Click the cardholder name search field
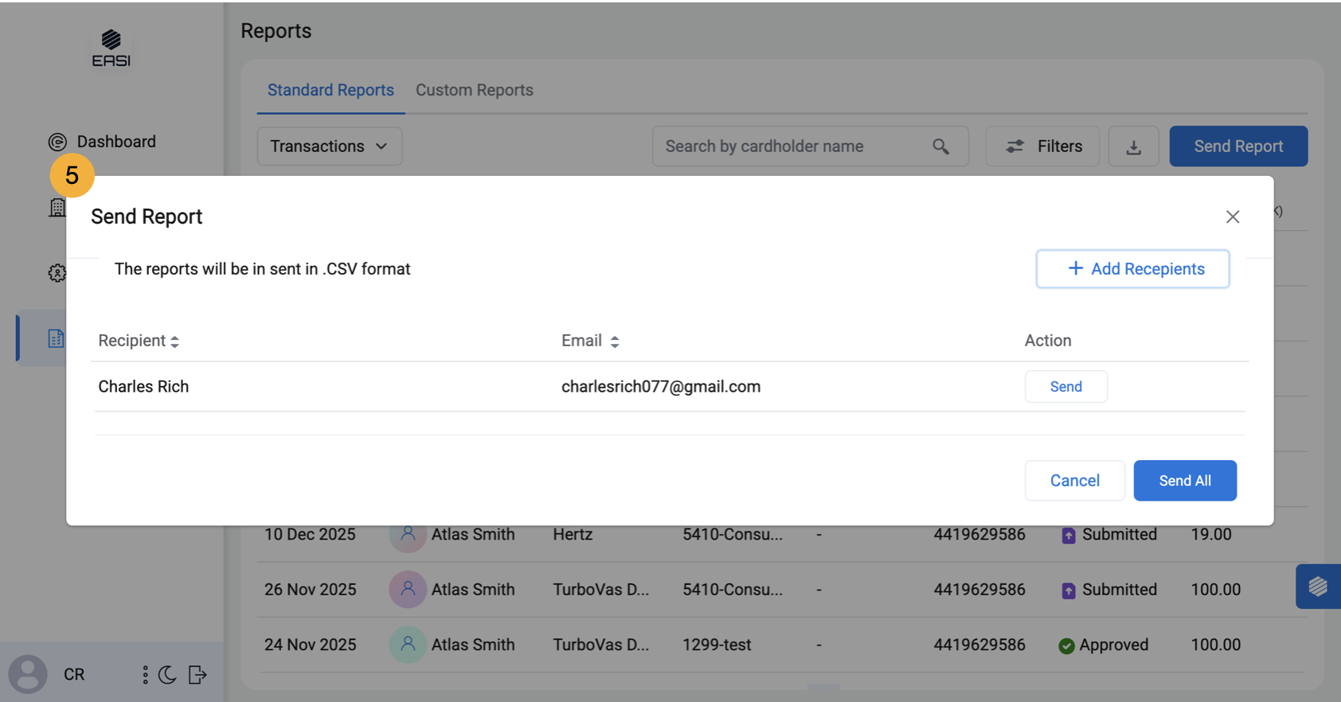The width and height of the screenshot is (1341, 702). pos(795,146)
